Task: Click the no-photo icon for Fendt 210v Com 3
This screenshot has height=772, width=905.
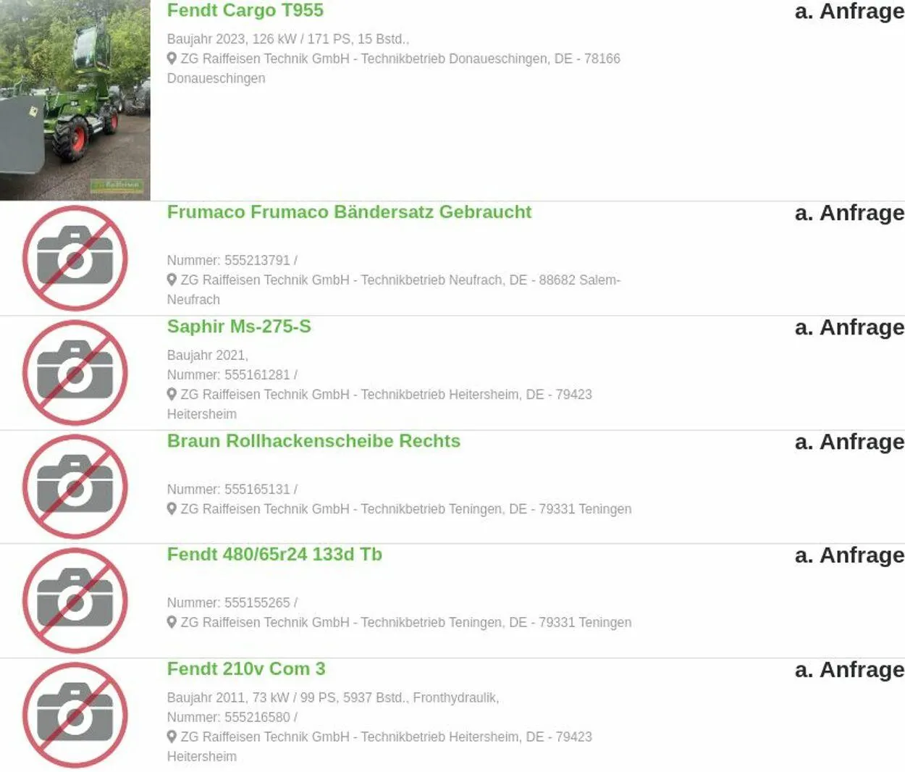Action: pos(75,716)
